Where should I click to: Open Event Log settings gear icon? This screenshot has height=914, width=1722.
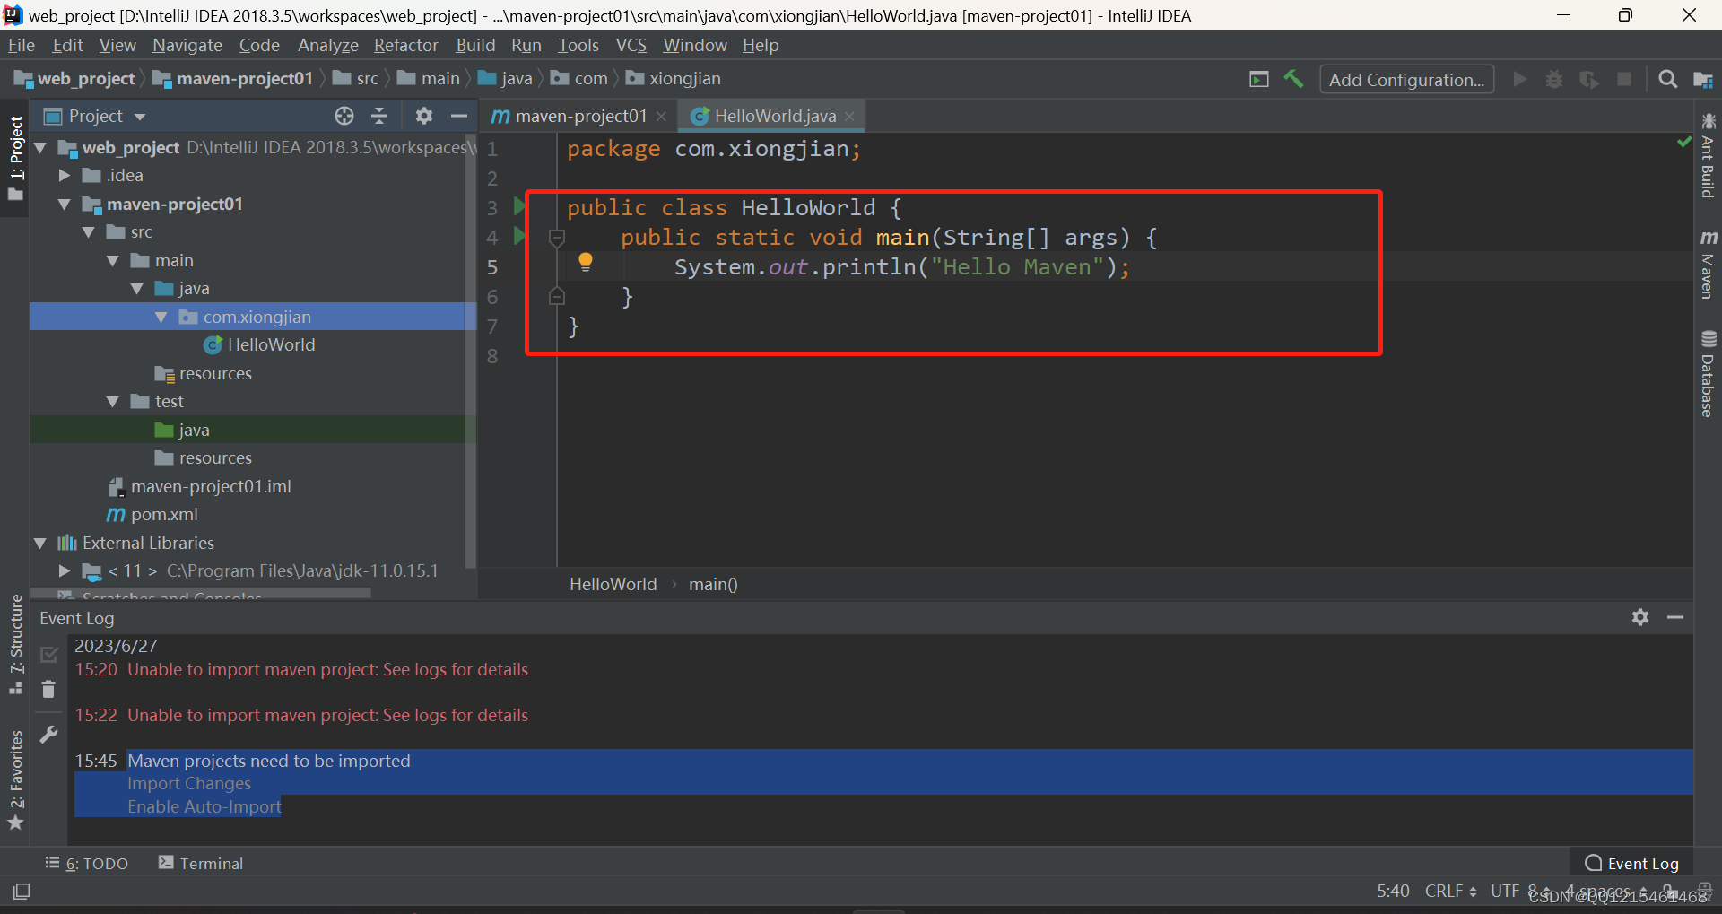coord(1640,617)
